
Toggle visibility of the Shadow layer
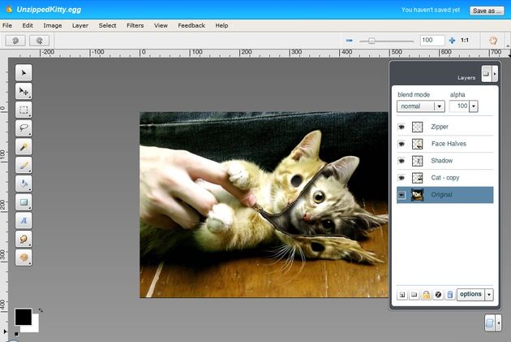click(401, 161)
